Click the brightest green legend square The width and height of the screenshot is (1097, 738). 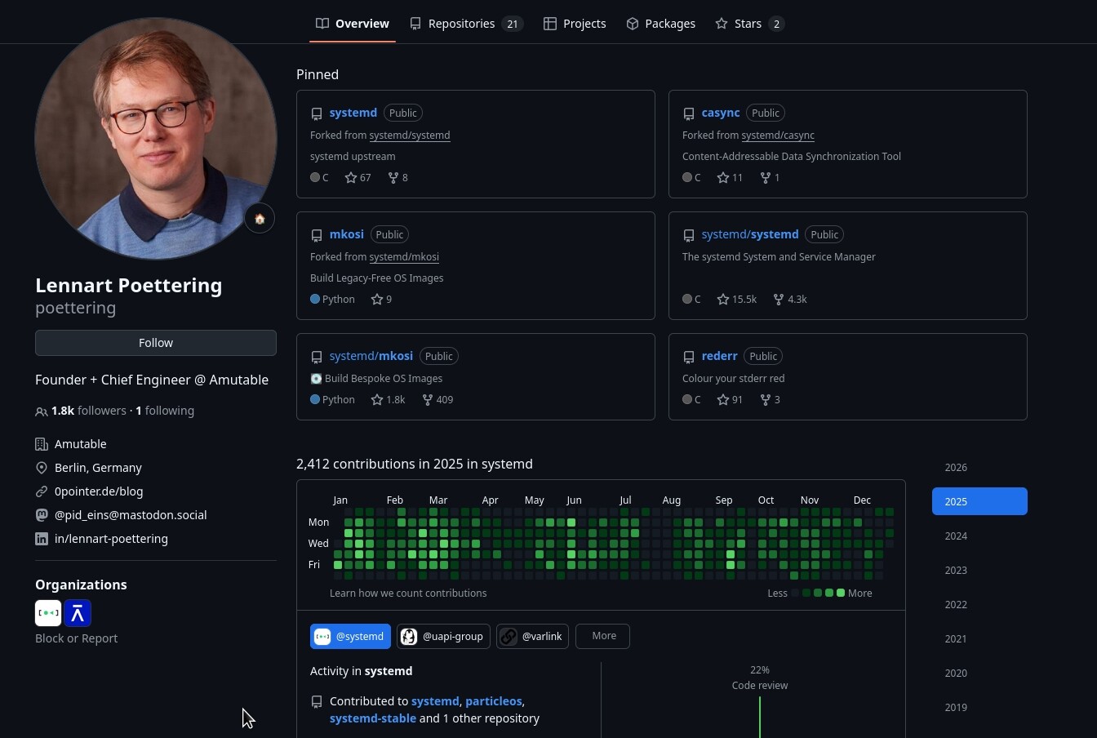(x=841, y=594)
